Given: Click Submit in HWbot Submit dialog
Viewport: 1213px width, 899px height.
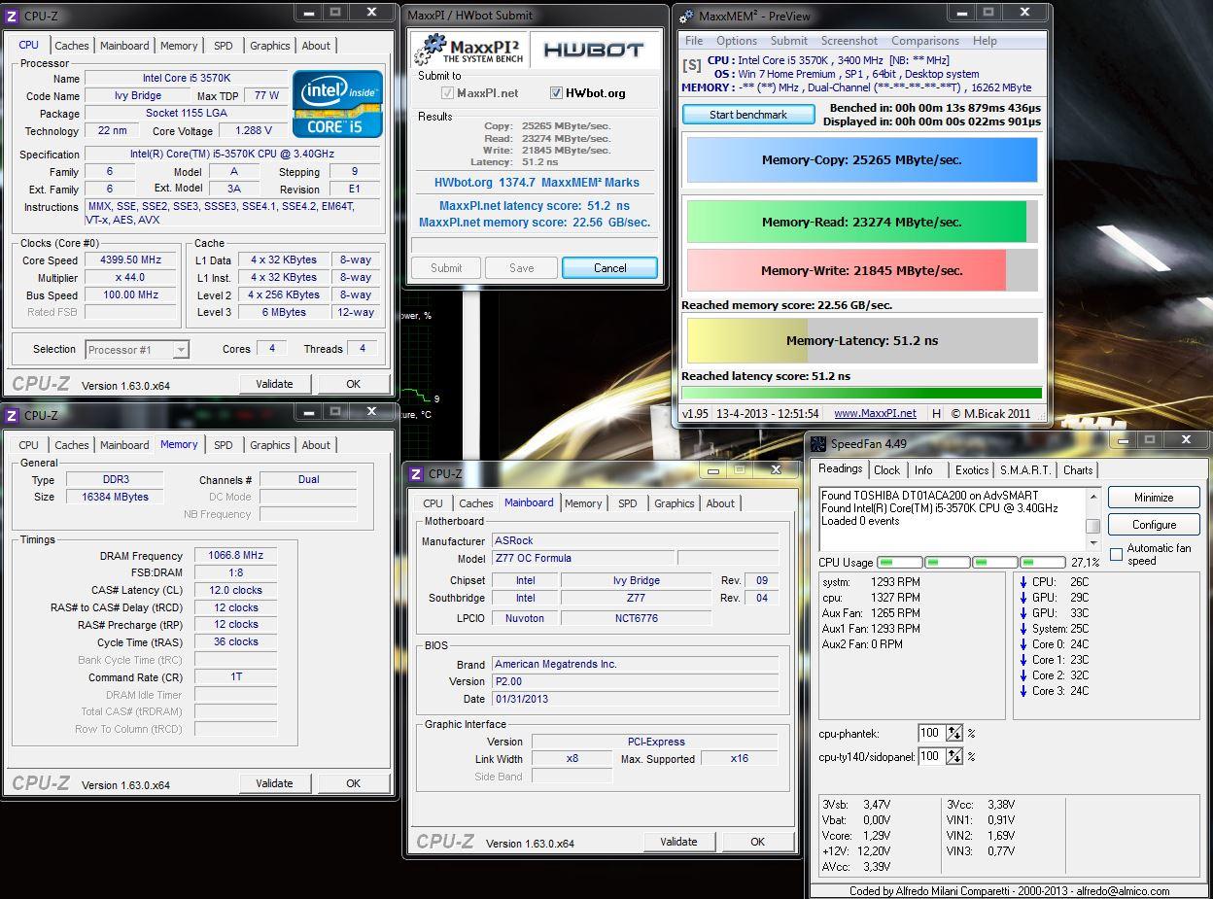Looking at the screenshot, I should [446, 268].
